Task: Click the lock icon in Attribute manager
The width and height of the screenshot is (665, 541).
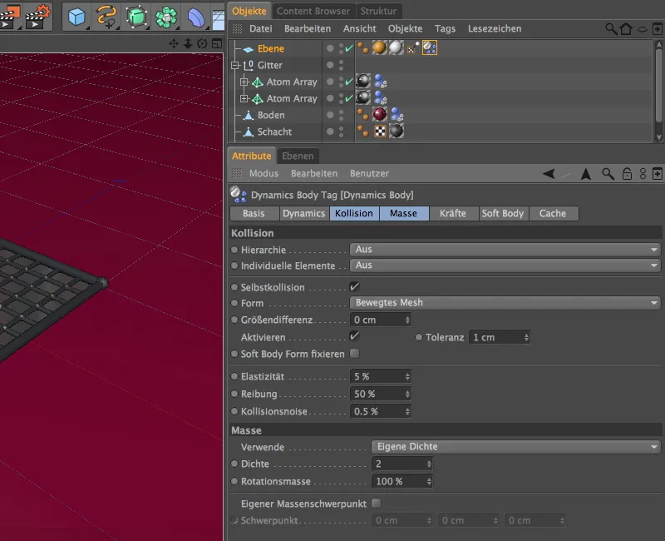Action: coord(627,173)
